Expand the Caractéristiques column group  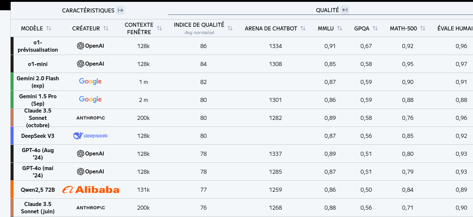(x=121, y=10)
